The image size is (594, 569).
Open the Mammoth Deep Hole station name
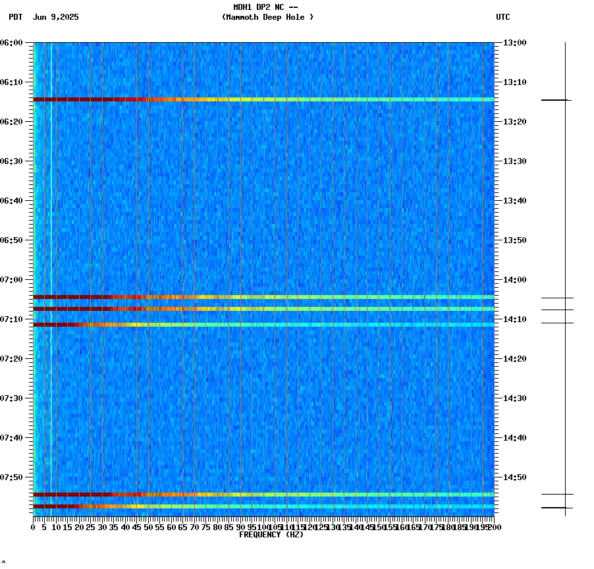pyautogui.click(x=267, y=18)
